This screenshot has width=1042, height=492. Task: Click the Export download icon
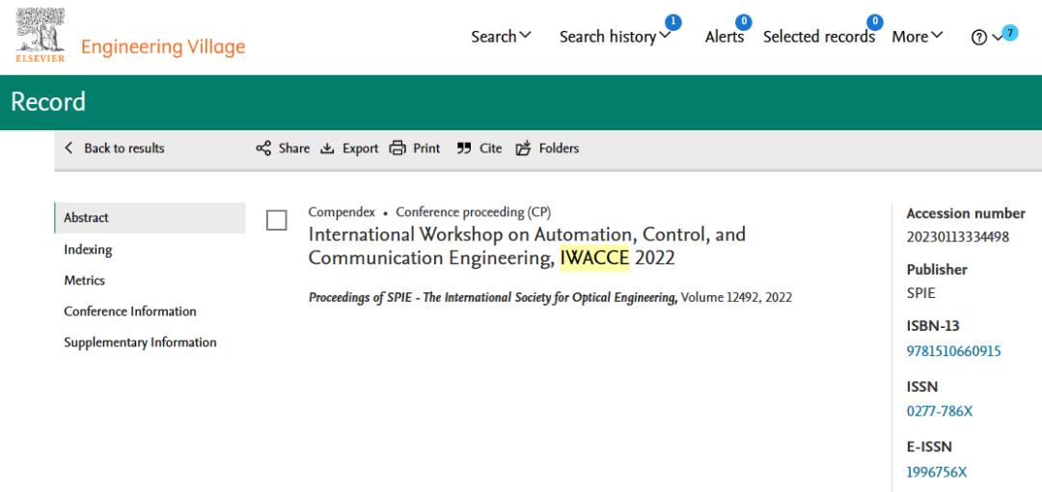point(327,149)
